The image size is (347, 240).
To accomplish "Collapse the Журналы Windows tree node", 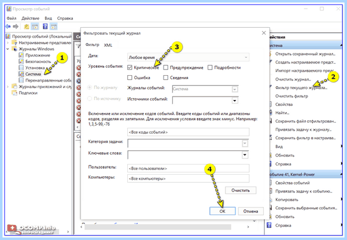I will (x=8, y=49).
